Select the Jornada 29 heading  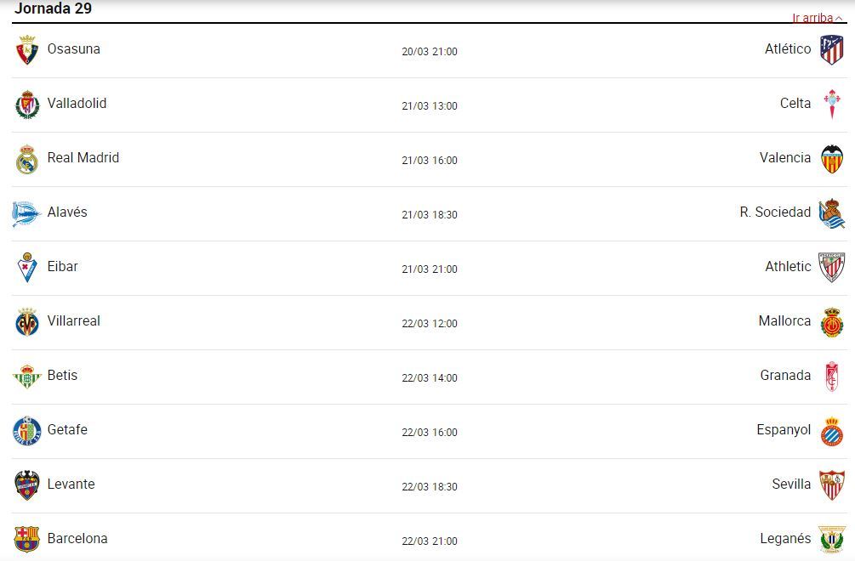53,9
